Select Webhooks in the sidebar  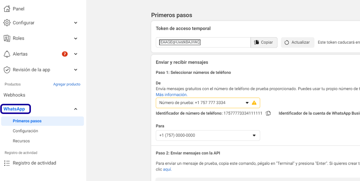coord(14,95)
